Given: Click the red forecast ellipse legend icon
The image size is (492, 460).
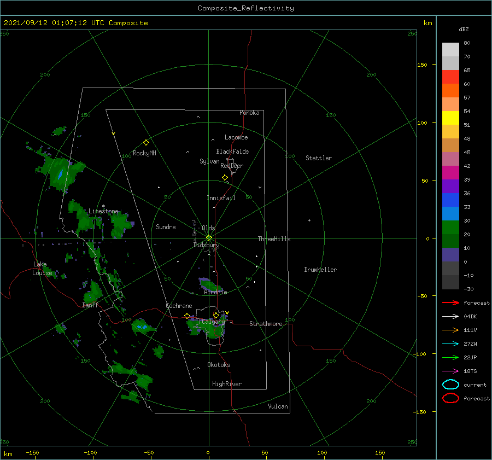Looking at the screenshot, I should (450, 398).
